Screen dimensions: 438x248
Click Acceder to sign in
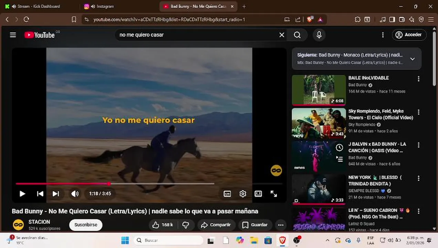pos(409,35)
